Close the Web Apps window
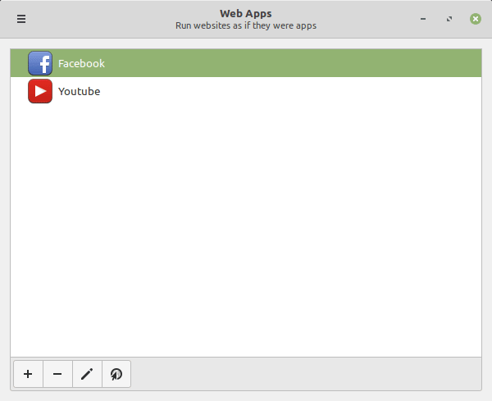The height and width of the screenshot is (401, 492). point(476,19)
